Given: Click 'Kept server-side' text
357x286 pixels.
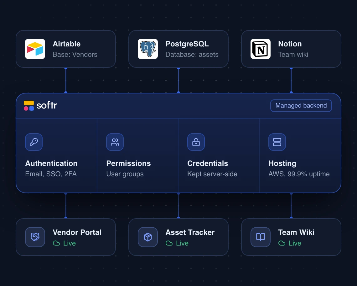Looking at the screenshot, I should coord(212,174).
